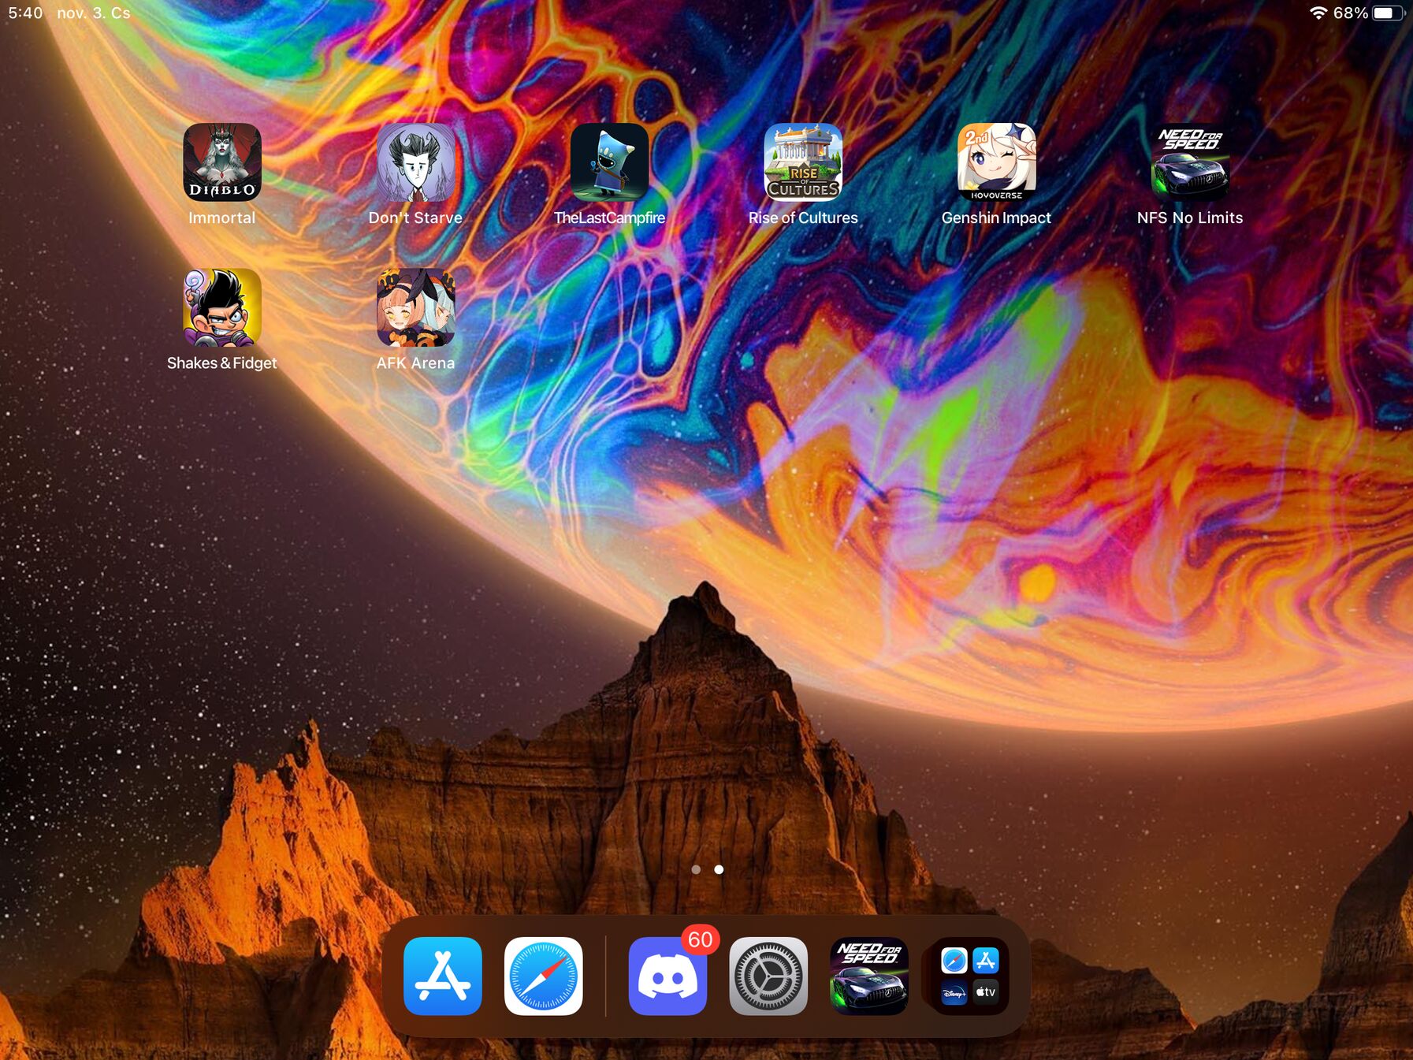Screen dimensions: 1413x1060
Task: Tap the 'Shakes & Fidget' label
Action: point(222,363)
